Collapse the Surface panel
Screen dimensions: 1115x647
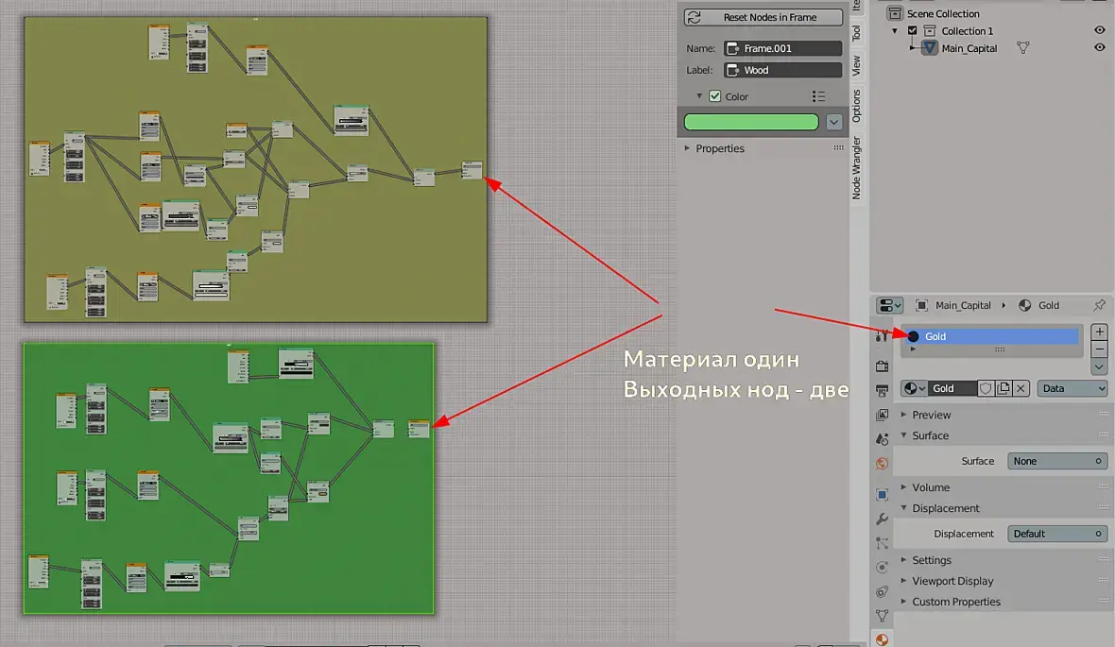903,435
